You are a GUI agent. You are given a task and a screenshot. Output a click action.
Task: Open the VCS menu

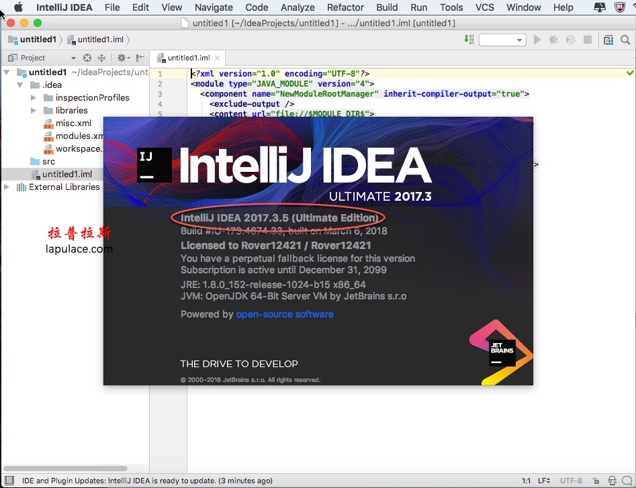tap(485, 7)
